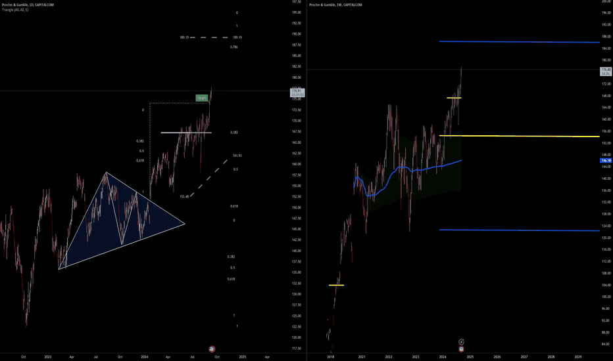Click the Procter & Gamble 1D chart title
The image size is (613, 361).
[28, 5]
